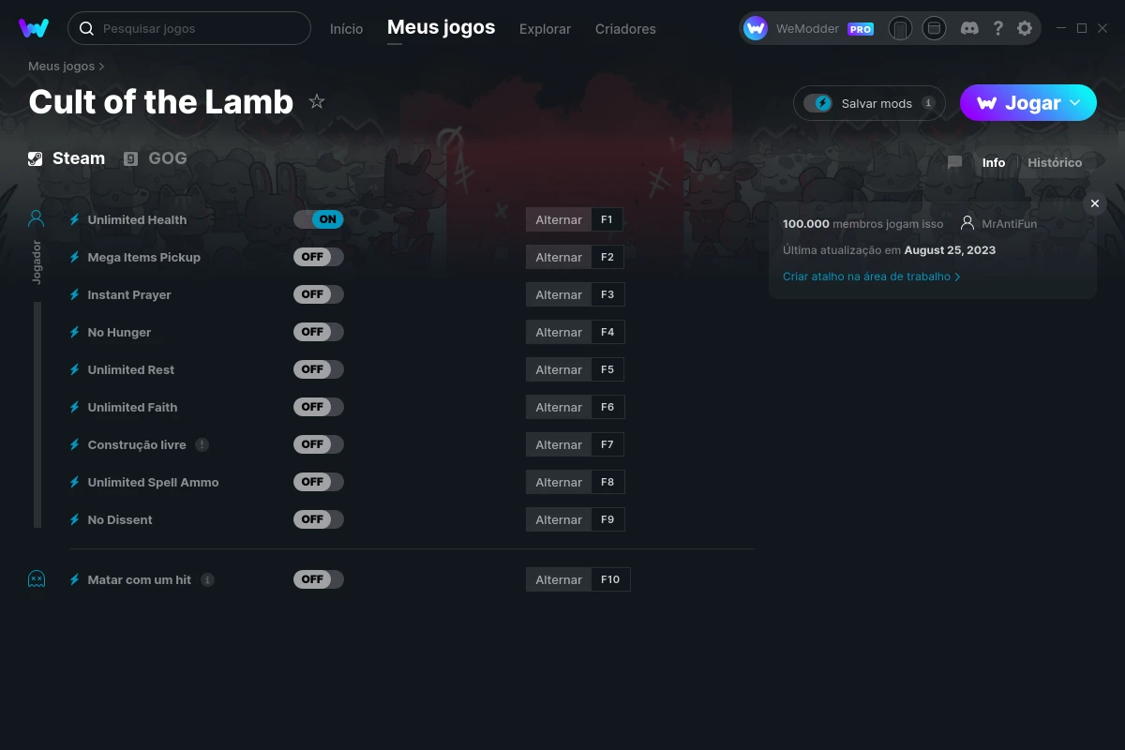Viewport: 1125px width, 750px height.
Task: Go back via Meus jogos breadcrumb
Action: click(62, 67)
